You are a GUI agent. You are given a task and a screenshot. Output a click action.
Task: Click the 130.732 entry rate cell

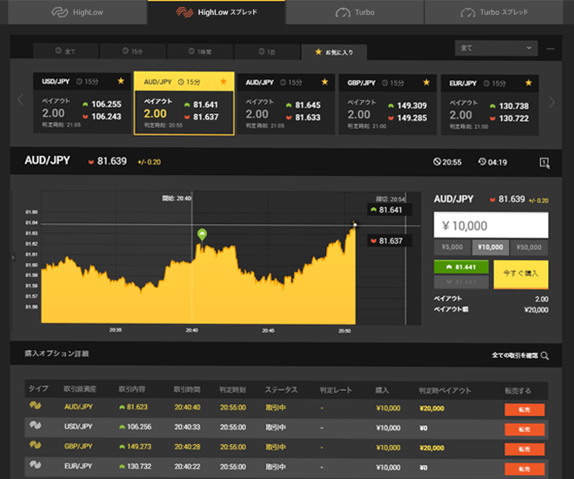point(135,466)
